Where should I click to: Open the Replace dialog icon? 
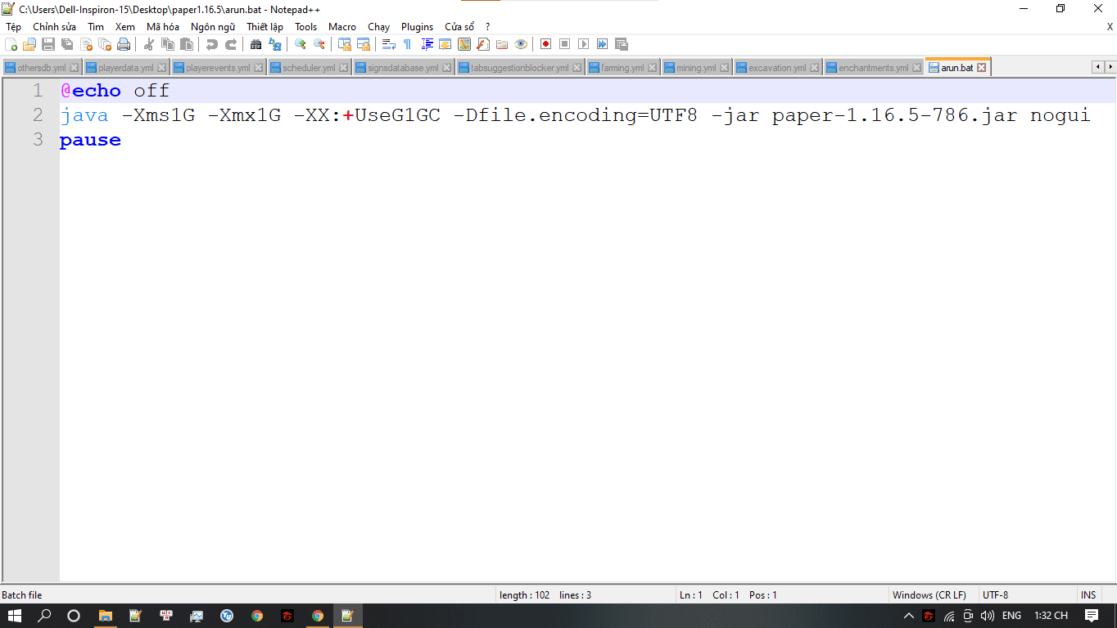tap(275, 44)
